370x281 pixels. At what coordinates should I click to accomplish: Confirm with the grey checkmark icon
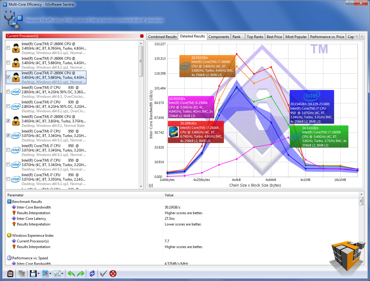pyautogui.click(x=104, y=274)
